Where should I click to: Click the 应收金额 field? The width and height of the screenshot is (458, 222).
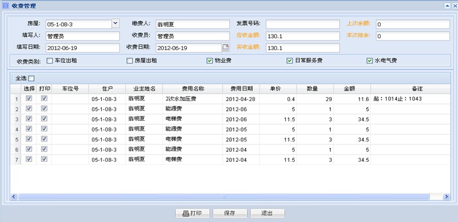(x=303, y=36)
